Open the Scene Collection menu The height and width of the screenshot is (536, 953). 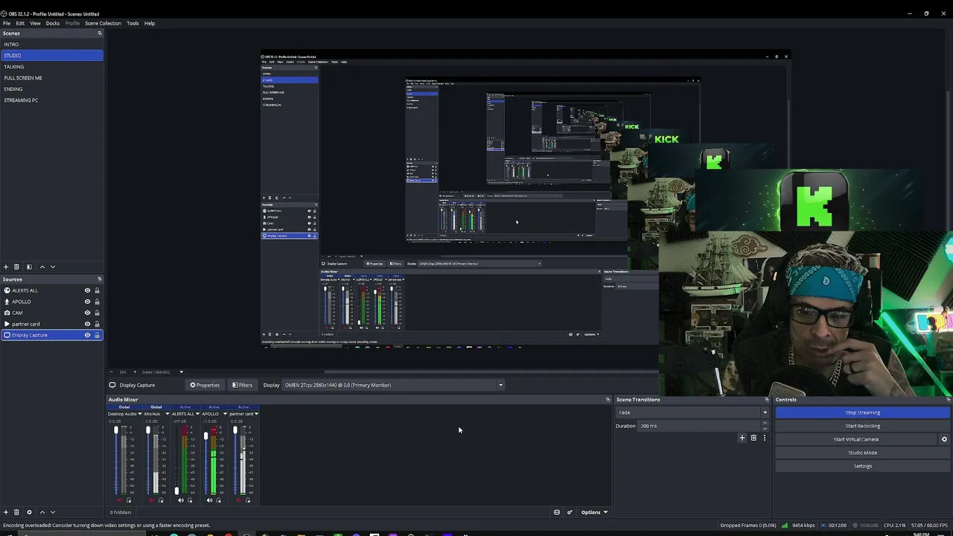coord(103,23)
